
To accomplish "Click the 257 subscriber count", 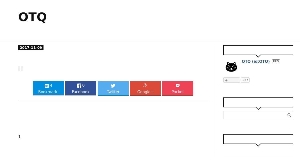I will pos(245,80).
